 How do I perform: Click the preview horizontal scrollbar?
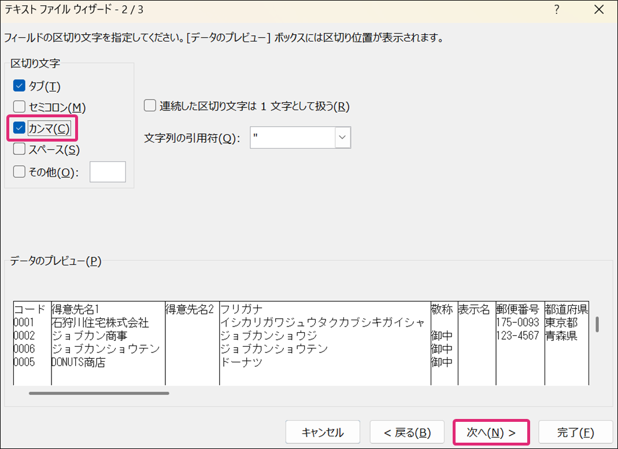[99, 394]
